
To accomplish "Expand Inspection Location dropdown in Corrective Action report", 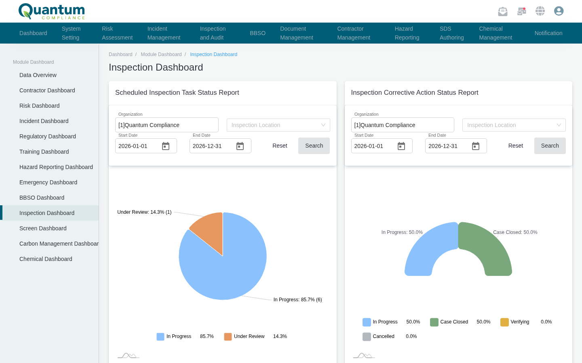I will [514, 125].
